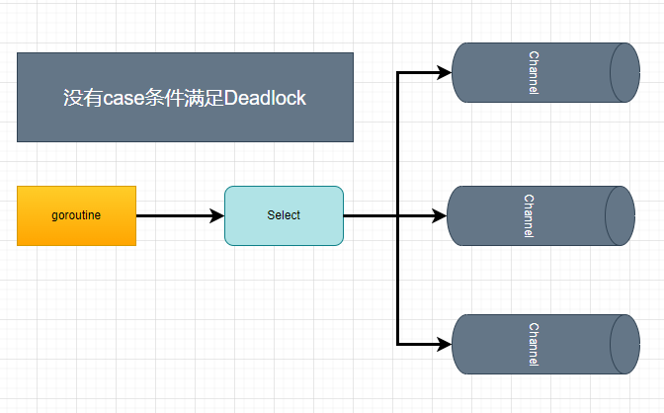Select the Deadlock title banner
The height and width of the screenshot is (413, 664).
[x=185, y=98]
